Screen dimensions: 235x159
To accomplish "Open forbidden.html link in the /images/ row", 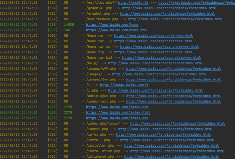I will pos(159,74).
